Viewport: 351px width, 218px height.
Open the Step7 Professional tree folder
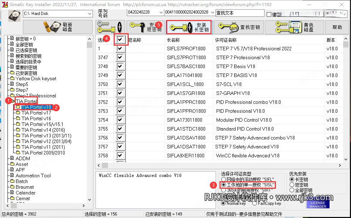pyautogui.click(x=36, y=96)
